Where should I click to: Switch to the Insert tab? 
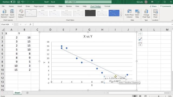20,6
